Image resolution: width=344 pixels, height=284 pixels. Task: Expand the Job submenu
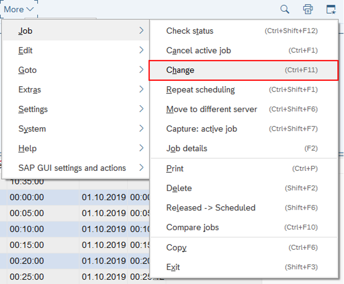pos(76,30)
